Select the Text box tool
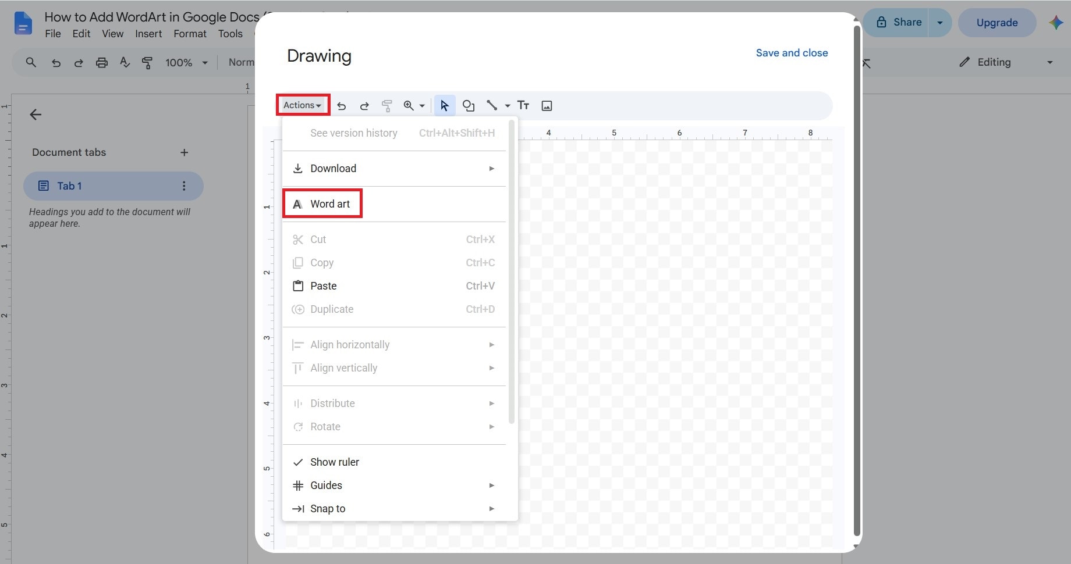The height and width of the screenshot is (564, 1071). click(523, 105)
